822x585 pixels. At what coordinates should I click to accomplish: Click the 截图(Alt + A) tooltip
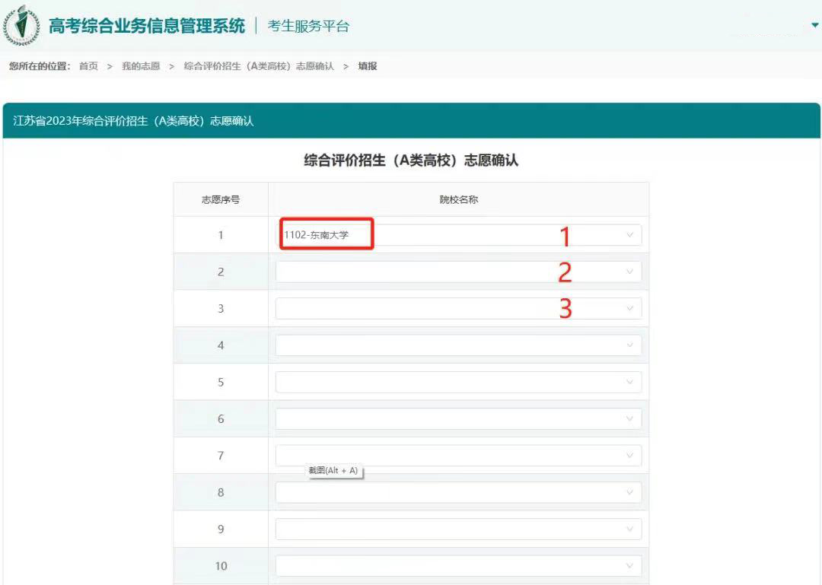333,471
